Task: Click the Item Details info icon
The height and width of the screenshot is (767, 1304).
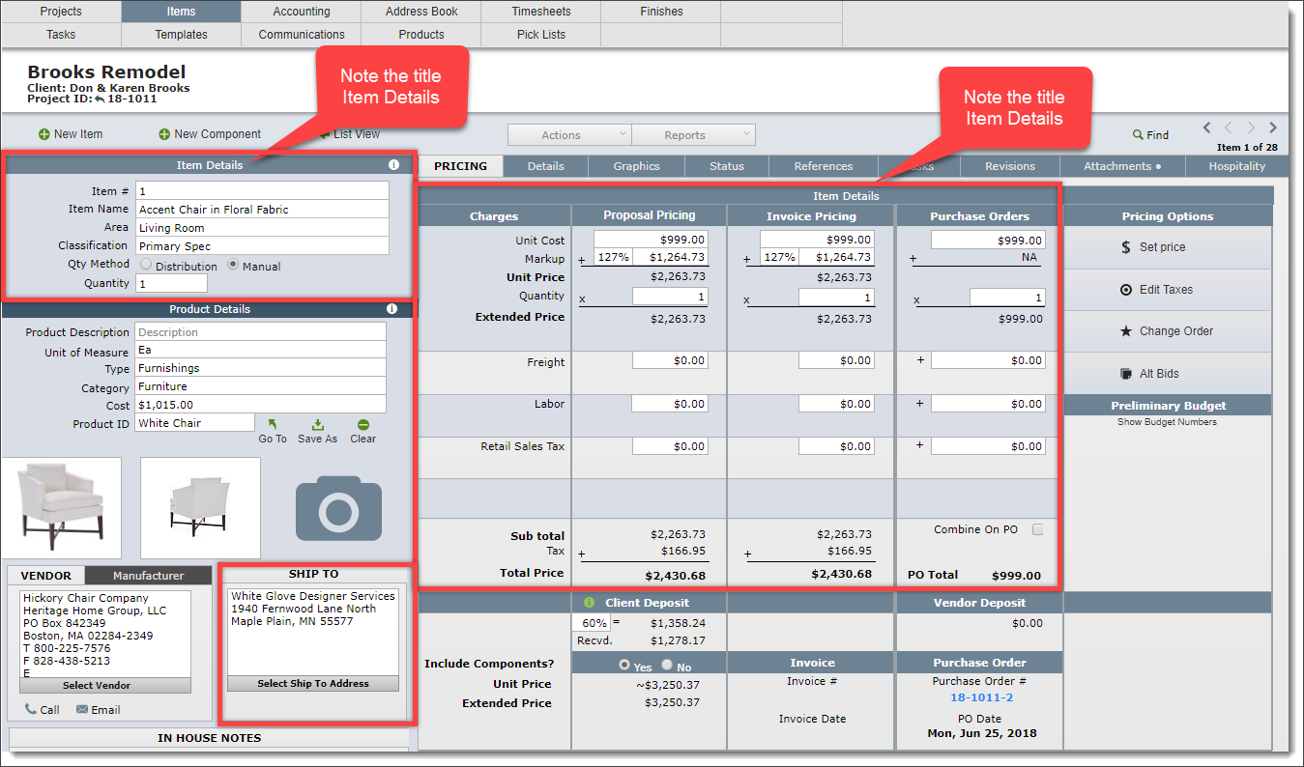Action: [x=394, y=164]
